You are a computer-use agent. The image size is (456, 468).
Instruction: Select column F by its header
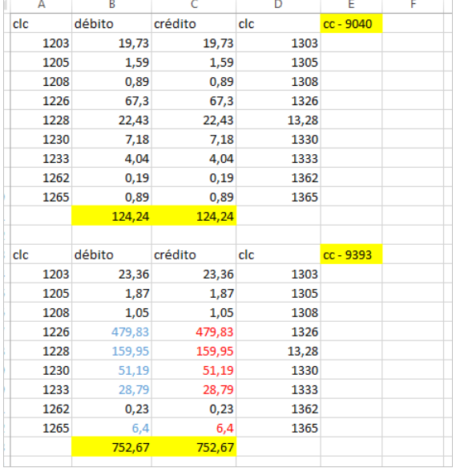(x=413, y=6)
